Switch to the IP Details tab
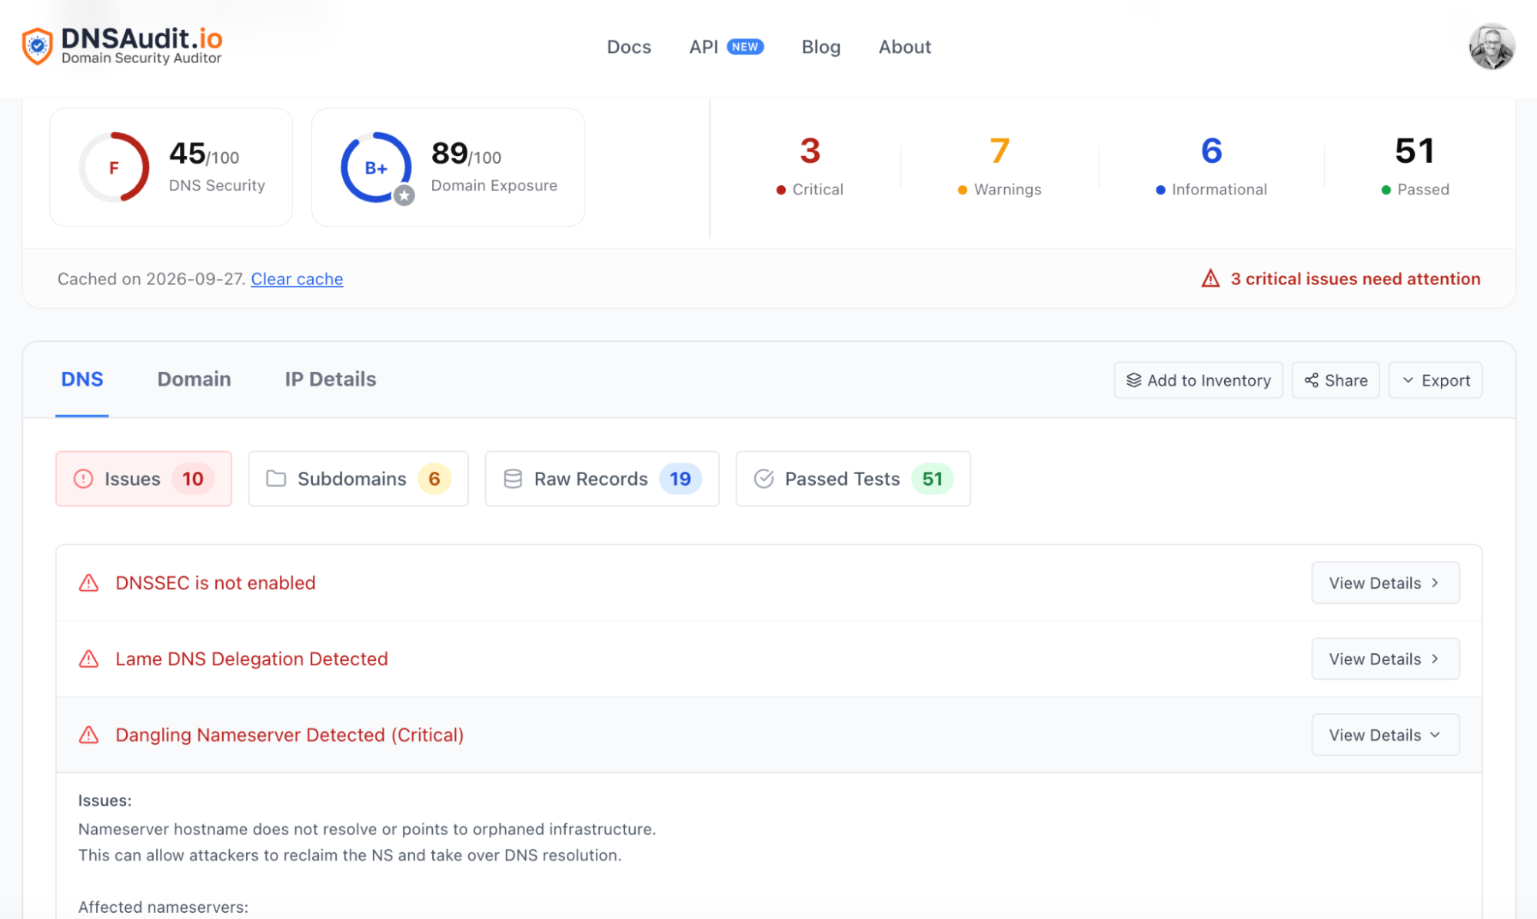Image resolution: width=1537 pixels, height=919 pixels. point(331,379)
